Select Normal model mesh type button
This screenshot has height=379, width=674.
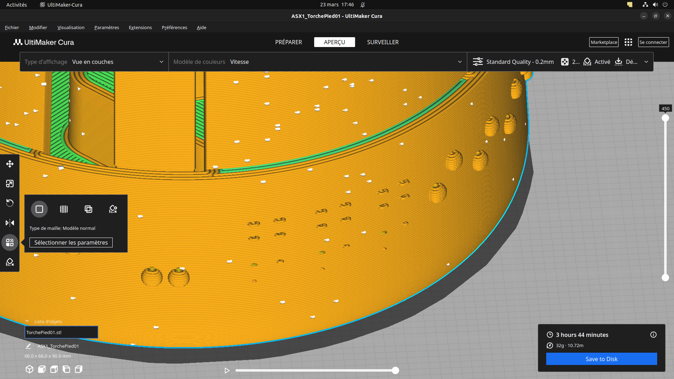[x=39, y=209]
